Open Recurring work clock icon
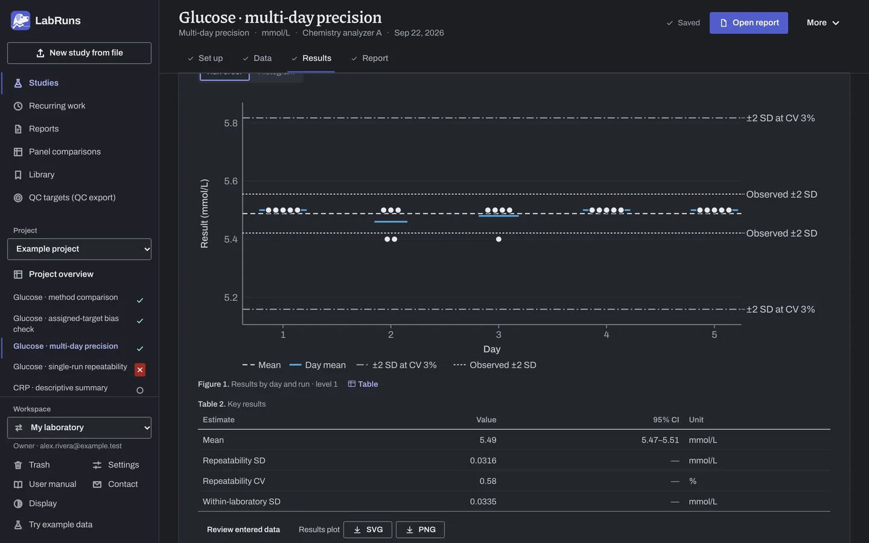Screen dimensions: 869x543 point(18,106)
